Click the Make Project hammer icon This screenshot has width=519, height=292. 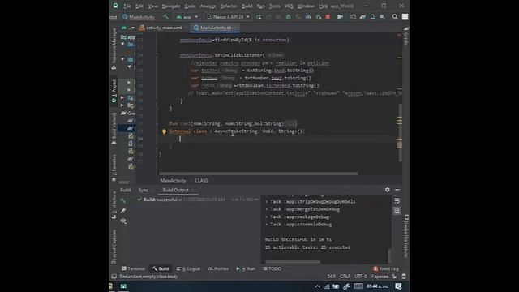165,17
